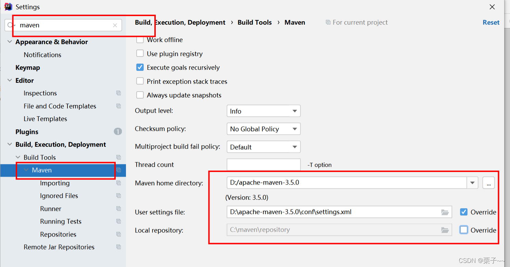Viewport: 510px width, 267px height.
Task: Click project-level icon next to Build Tools
Action: point(118,157)
